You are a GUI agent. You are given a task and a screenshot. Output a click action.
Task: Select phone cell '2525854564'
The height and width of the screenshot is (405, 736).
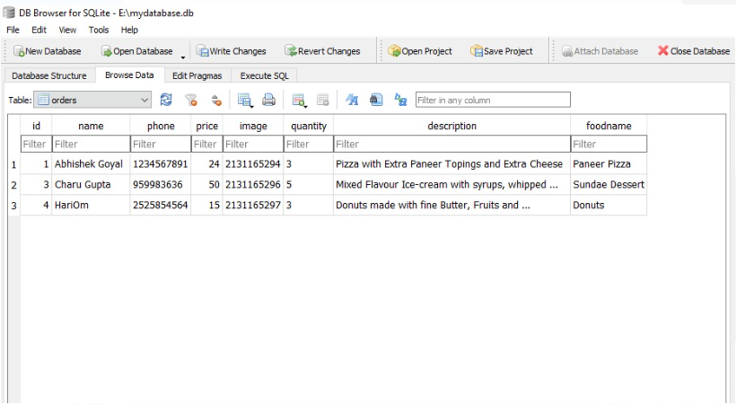[x=161, y=205]
